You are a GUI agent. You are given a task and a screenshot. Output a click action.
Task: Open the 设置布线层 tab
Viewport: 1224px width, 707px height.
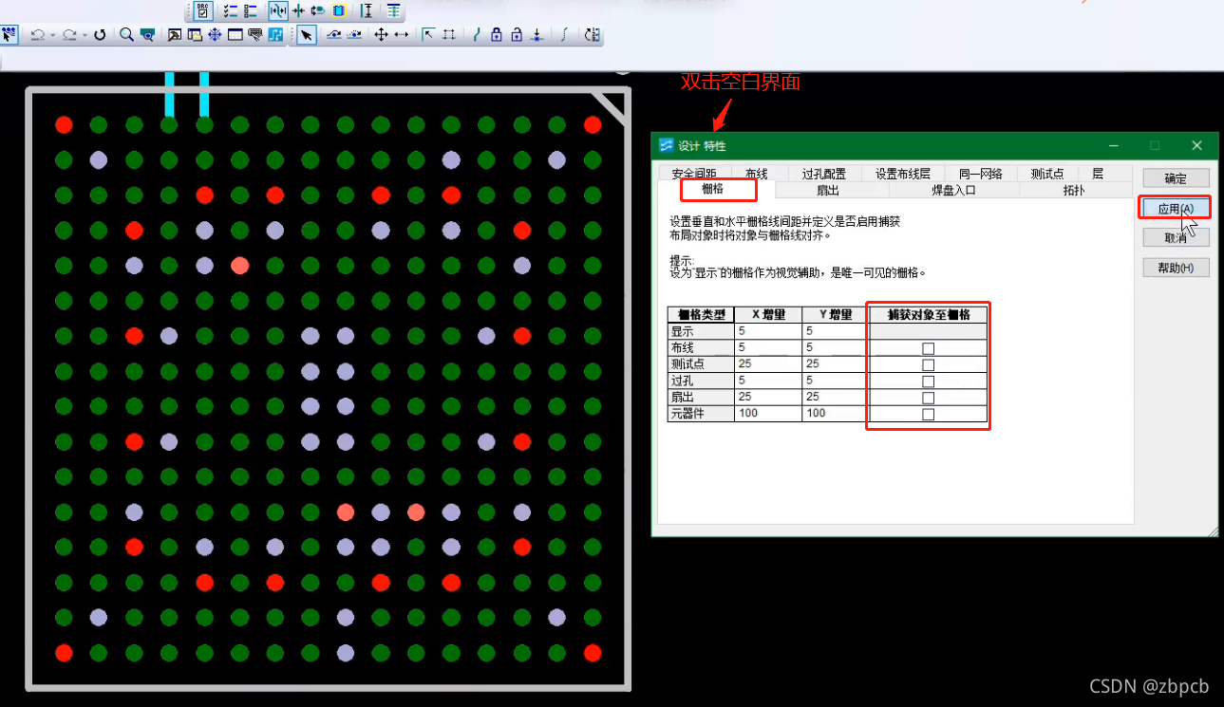pyautogui.click(x=903, y=174)
